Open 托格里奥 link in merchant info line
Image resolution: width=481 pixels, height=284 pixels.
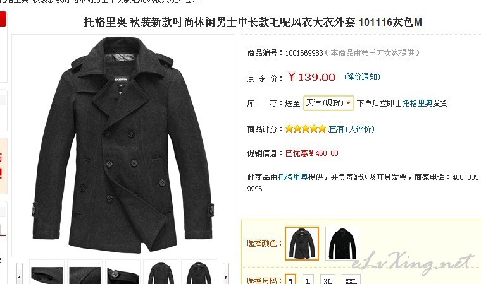point(292,177)
